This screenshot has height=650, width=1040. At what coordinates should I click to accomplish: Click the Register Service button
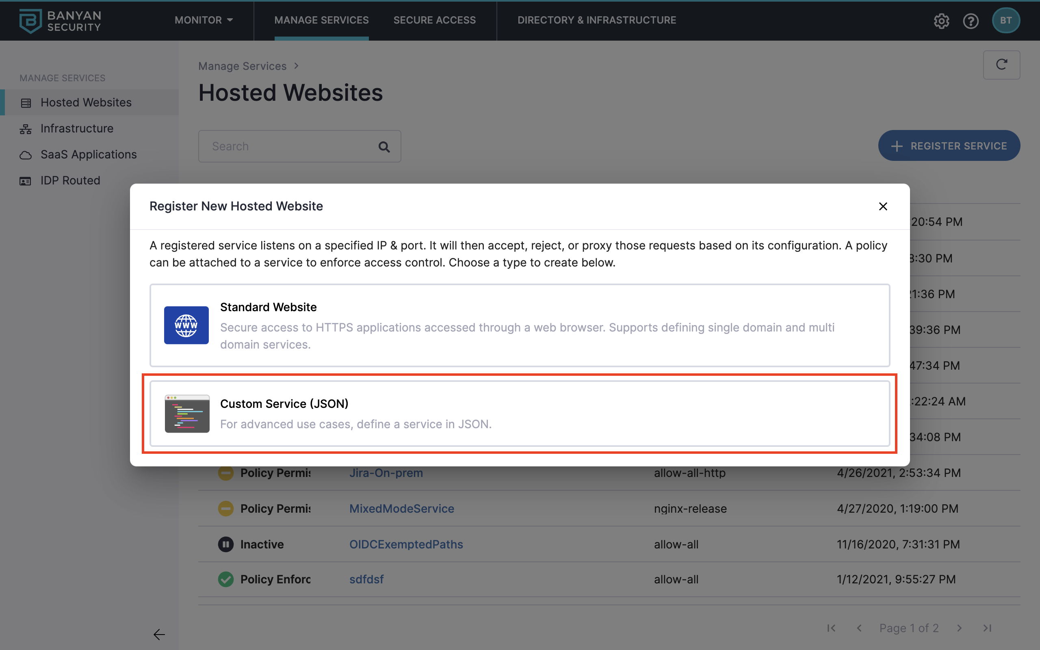(949, 146)
